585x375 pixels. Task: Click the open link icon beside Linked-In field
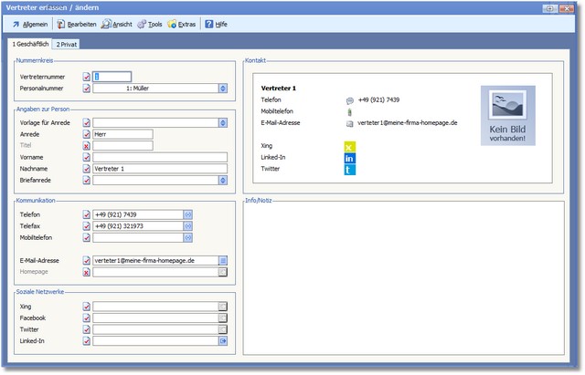[x=222, y=341]
